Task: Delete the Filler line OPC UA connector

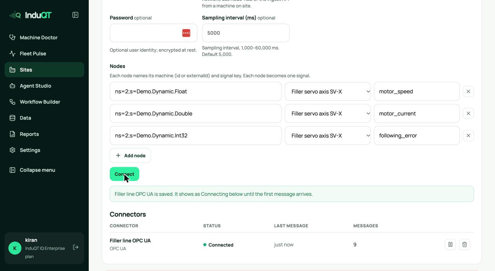Action: (464, 244)
